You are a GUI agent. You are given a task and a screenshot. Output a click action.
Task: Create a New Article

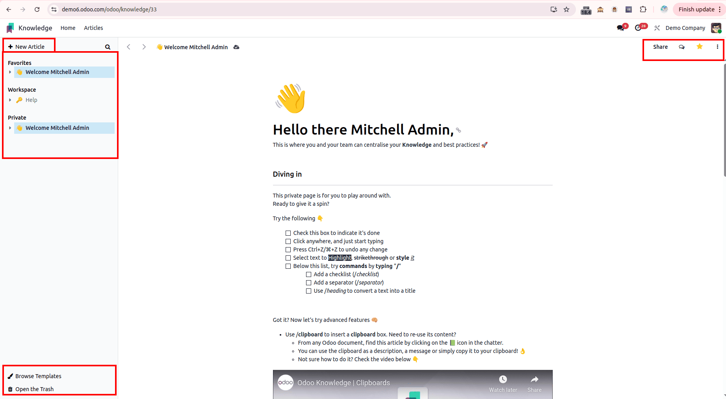[25, 46]
